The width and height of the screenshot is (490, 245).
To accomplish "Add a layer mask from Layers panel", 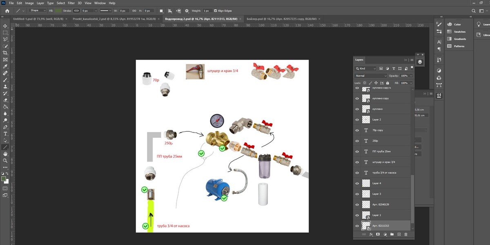I will [x=378, y=234].
